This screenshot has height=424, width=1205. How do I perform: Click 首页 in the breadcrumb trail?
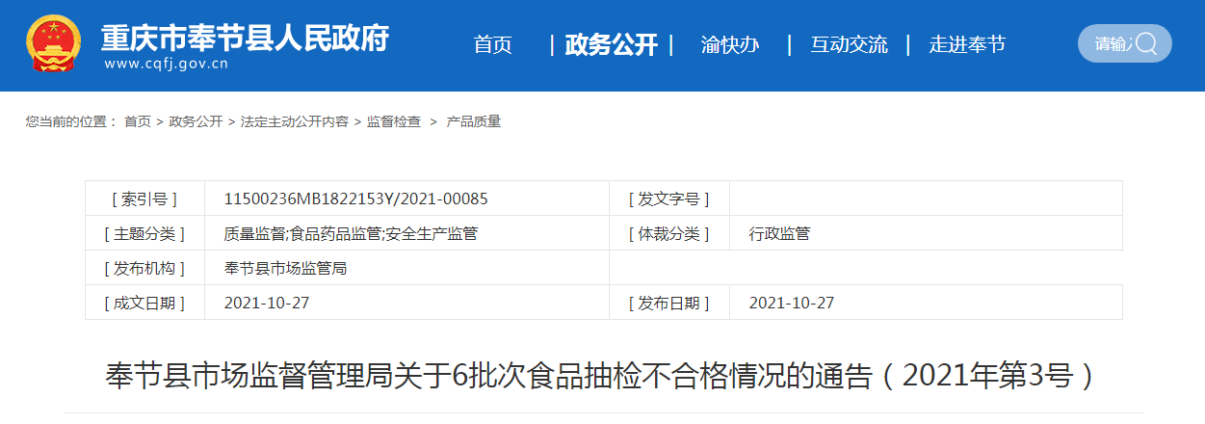[138, 121]
